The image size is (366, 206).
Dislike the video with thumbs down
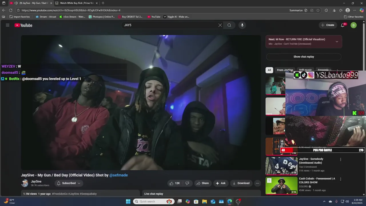[187, 183]
